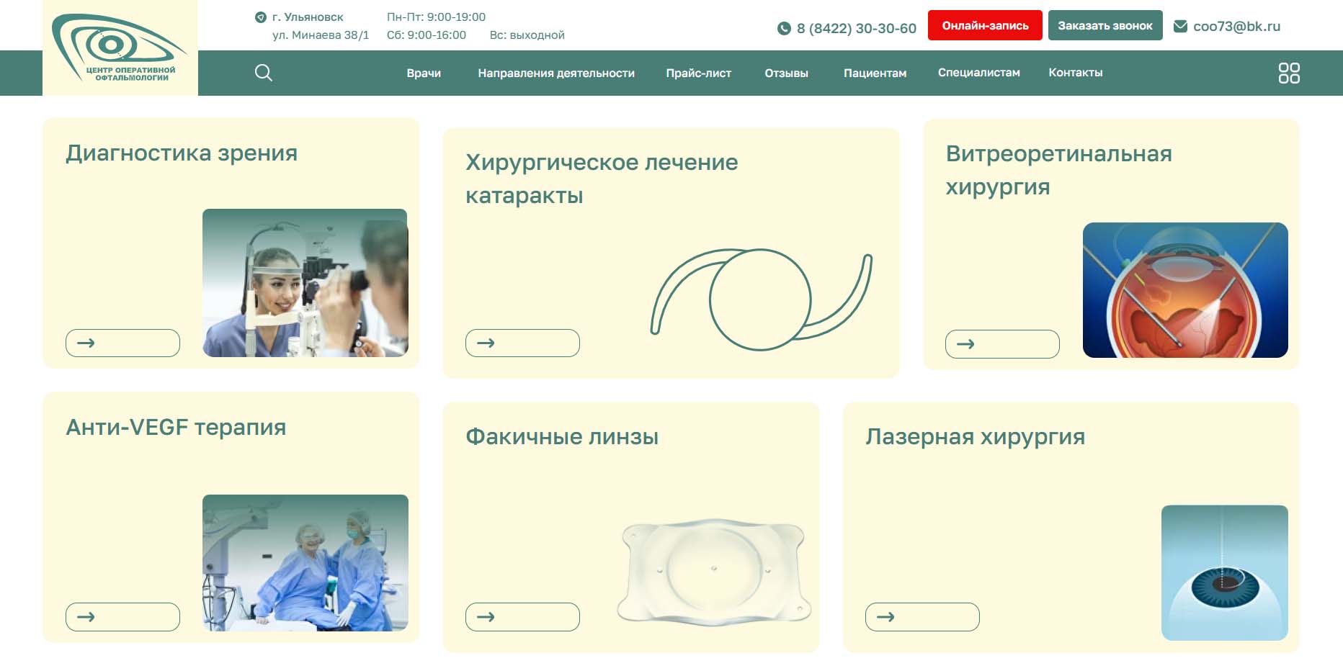Open the Отзывы menu item
This screenshot has width=1343, height=671.
coord(786,73)
